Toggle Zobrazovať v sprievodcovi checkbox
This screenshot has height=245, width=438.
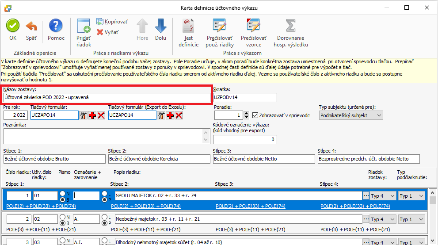(x=255, y=115)
